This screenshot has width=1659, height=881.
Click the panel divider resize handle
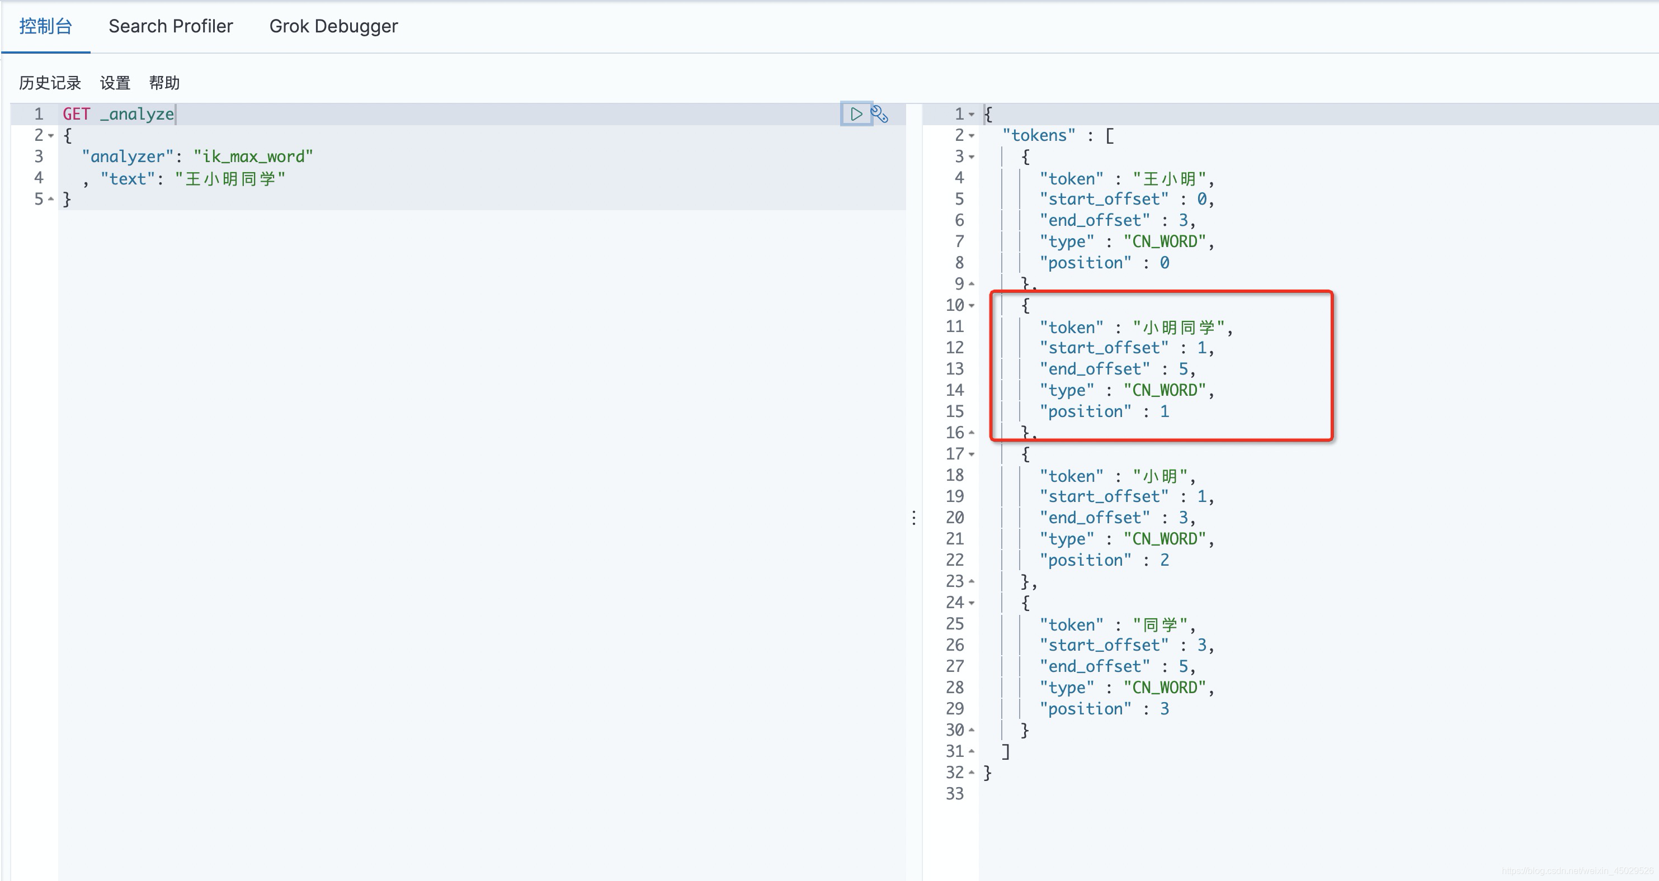tap(914, 518)
